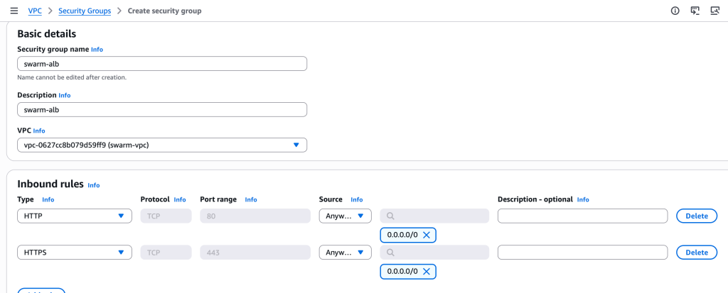The image size is (728, 293).
Task: Go to VPC in the breadcrumb
Action: coord(35,11)
